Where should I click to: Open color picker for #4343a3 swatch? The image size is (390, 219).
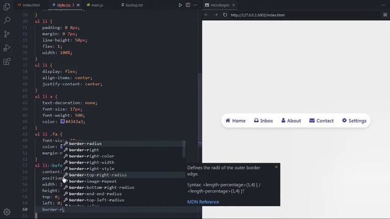[63, 122]
